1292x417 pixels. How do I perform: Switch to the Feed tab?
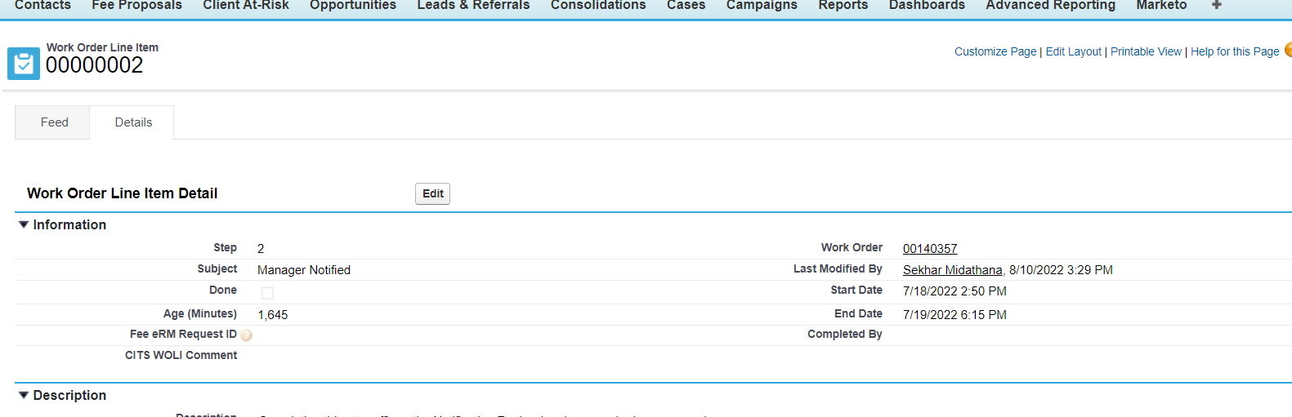[54, 122]
